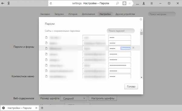
Task: Click the Показать button in the password field
Action: [125, 48]
